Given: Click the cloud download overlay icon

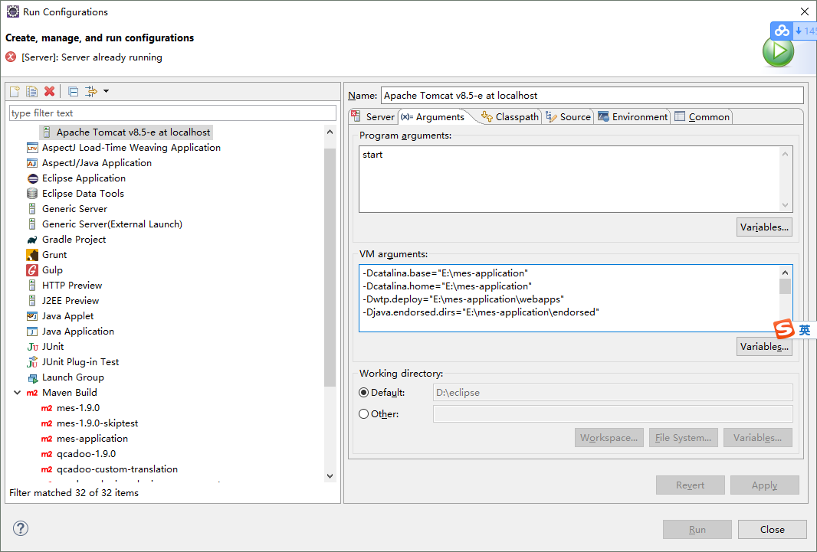Looking at the screenshot, I should pyautogui.click(x=782, y=31).
